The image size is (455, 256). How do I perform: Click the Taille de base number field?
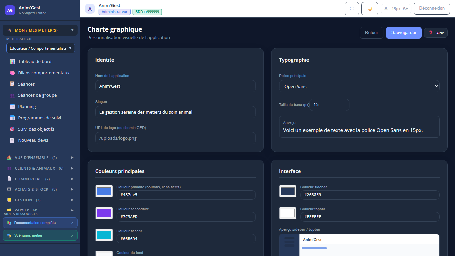(329, 105)
